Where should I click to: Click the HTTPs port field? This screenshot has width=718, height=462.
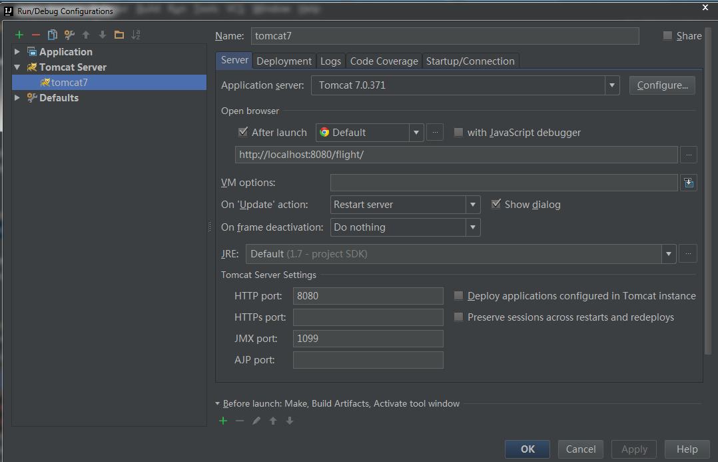click(x=368, y=317)
